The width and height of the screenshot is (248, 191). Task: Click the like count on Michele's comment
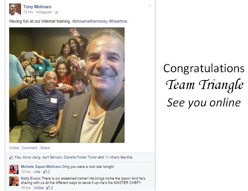pyautogui.click(x=47, y=172)
